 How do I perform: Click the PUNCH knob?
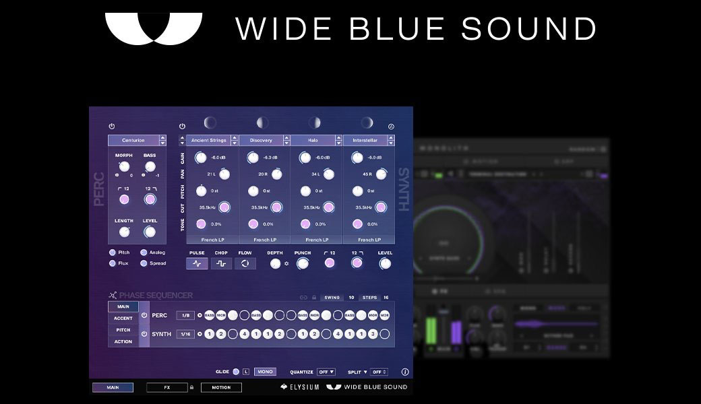coord(302,264)
